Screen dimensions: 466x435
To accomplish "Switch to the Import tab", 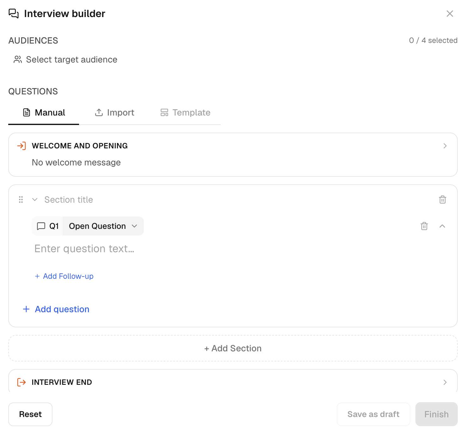I will coord(114,113).
